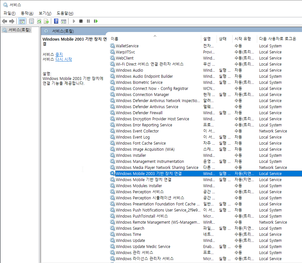Click the Pause Service icon

[88, 21]
